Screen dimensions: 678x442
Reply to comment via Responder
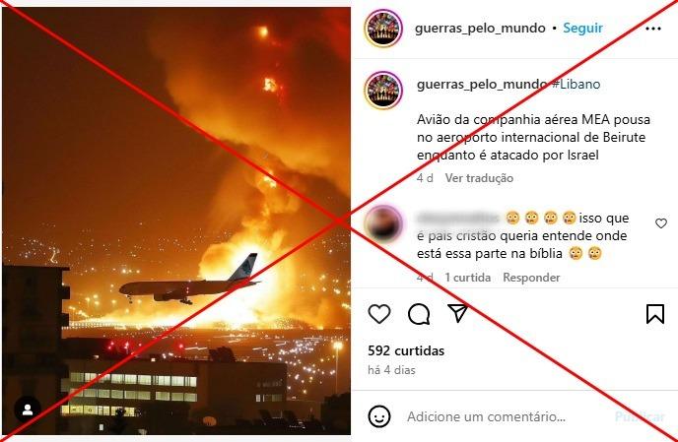point(531,278)
